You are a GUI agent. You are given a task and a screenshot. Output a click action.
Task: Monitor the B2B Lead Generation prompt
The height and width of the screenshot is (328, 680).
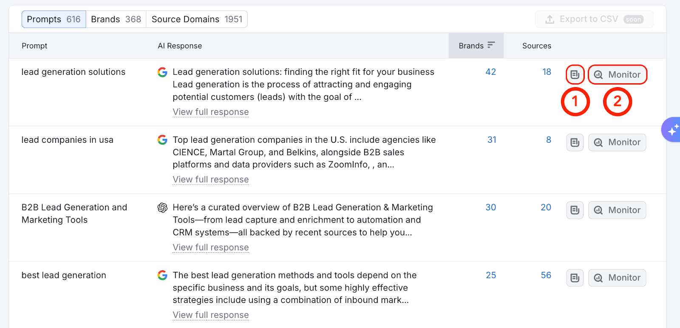[617, 210]
